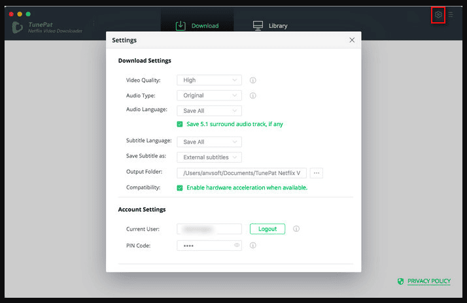Switch to the Library tab
The height and width of the screenshot is (303, 467).
270,25
